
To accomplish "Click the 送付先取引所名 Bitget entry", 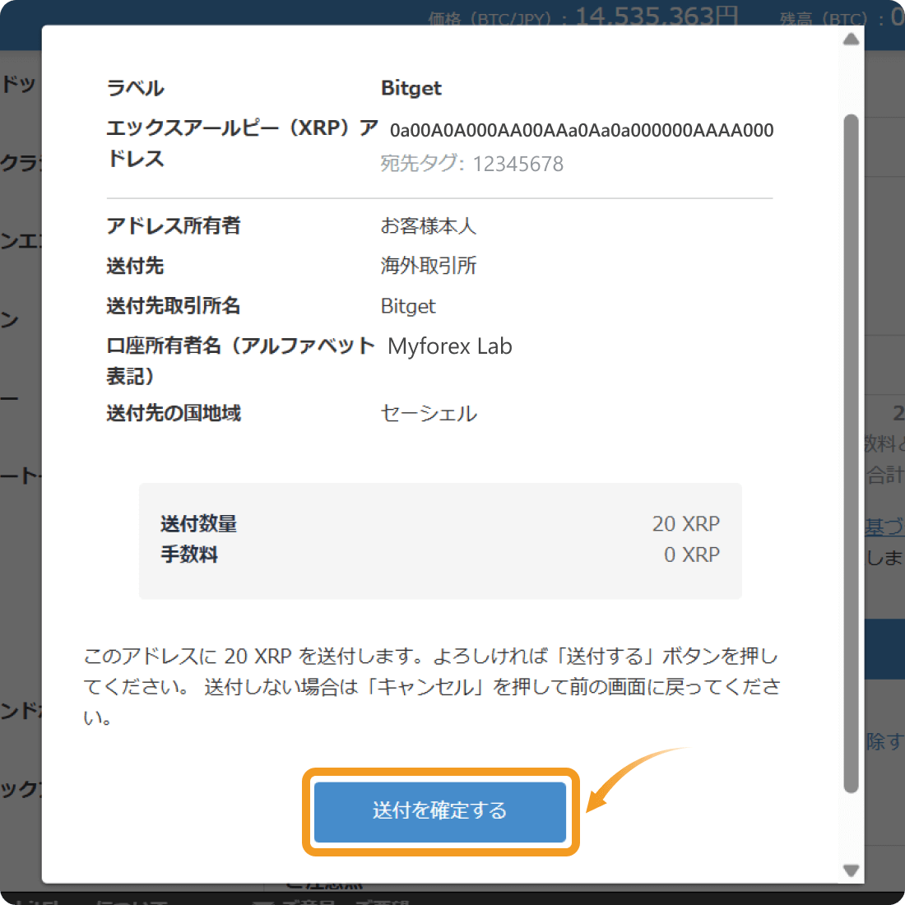I will coord(408,305).
